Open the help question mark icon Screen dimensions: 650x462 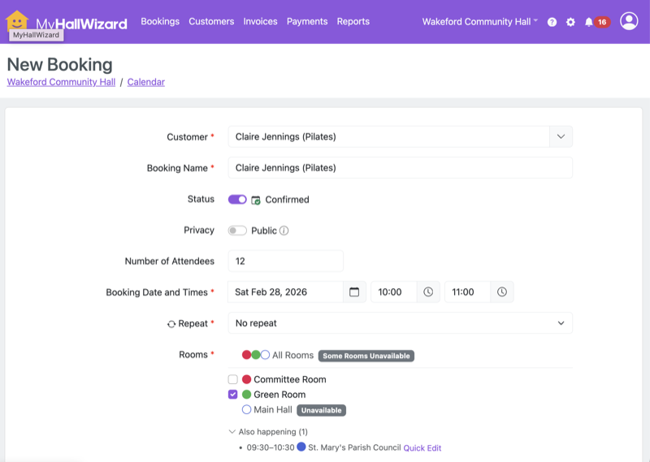coord(552,22)
